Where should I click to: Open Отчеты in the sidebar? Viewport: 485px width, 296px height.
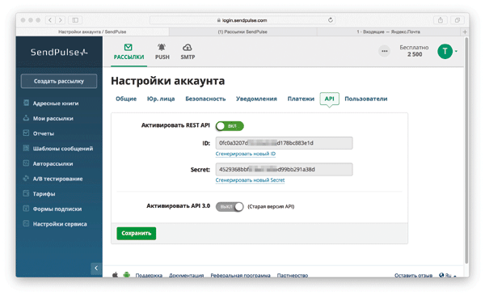click(44, 133)
